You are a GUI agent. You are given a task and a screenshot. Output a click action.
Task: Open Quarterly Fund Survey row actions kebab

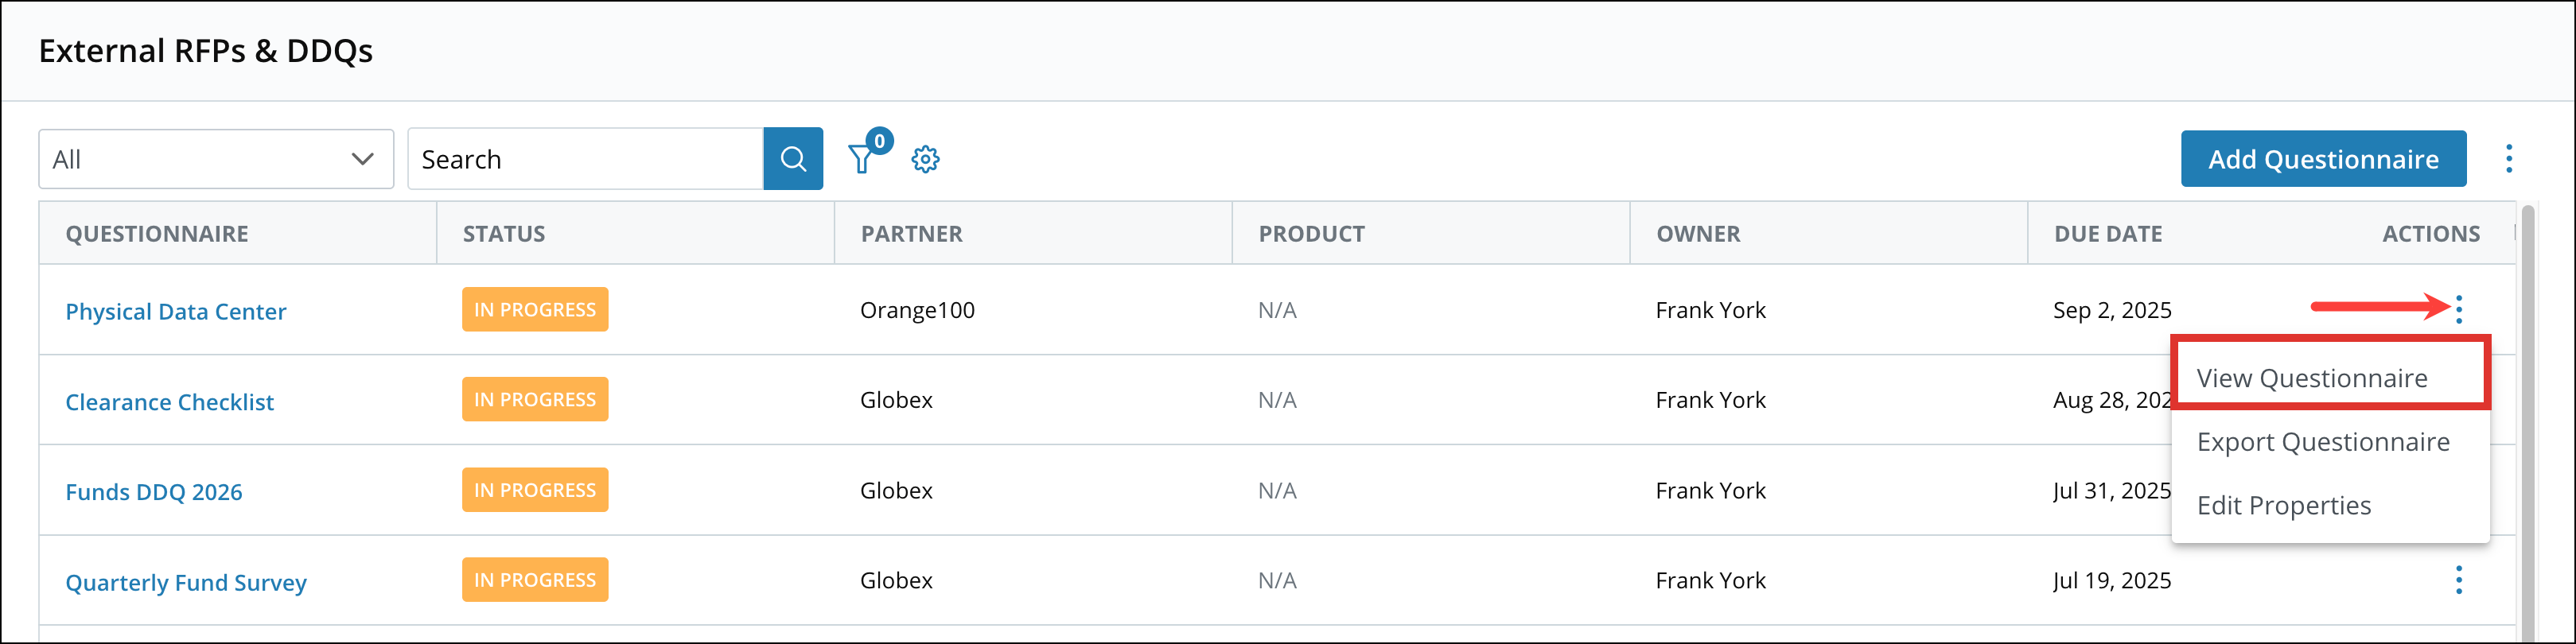pyautogui.click(x=2459, y=580)
